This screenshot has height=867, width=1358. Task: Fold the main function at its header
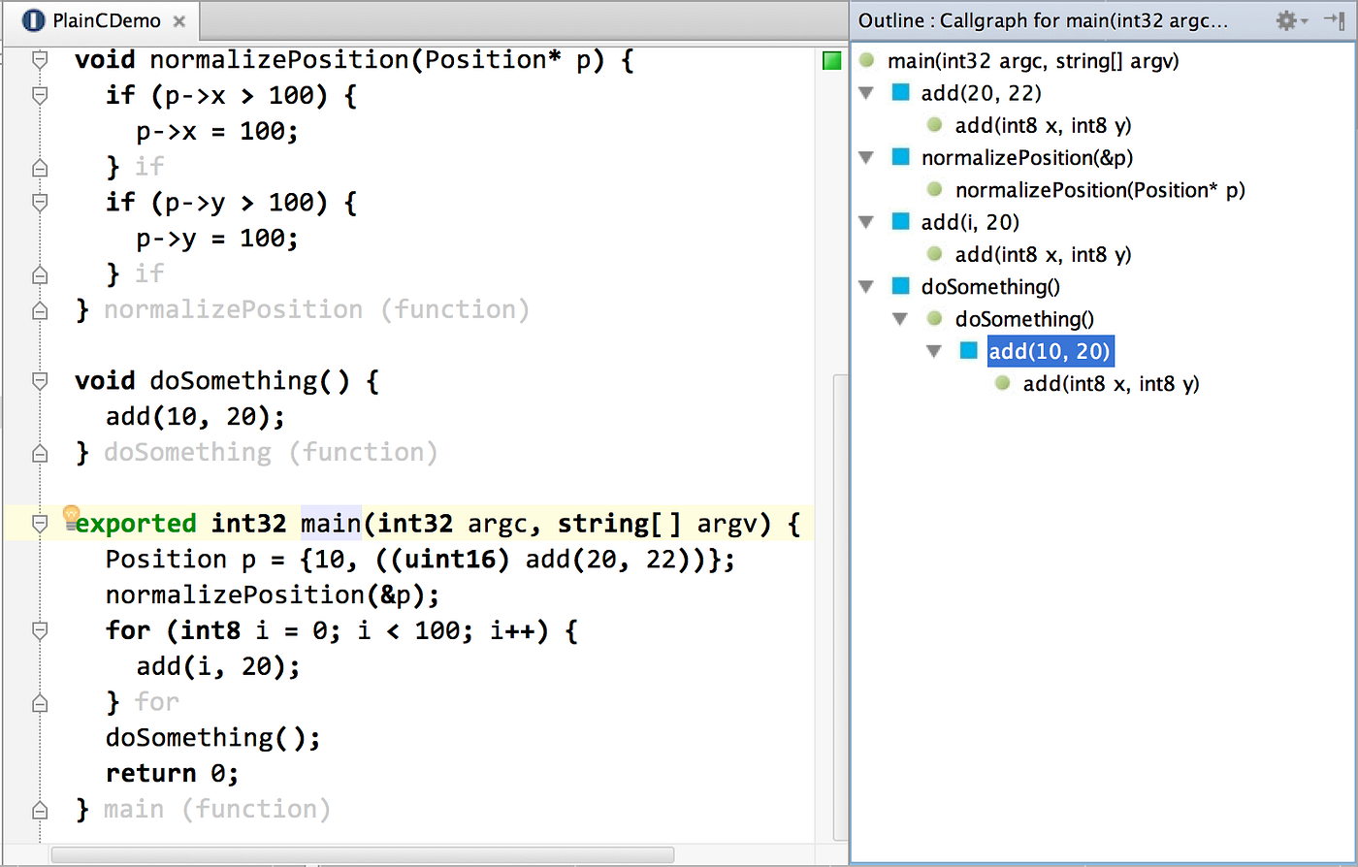point(40,524)
